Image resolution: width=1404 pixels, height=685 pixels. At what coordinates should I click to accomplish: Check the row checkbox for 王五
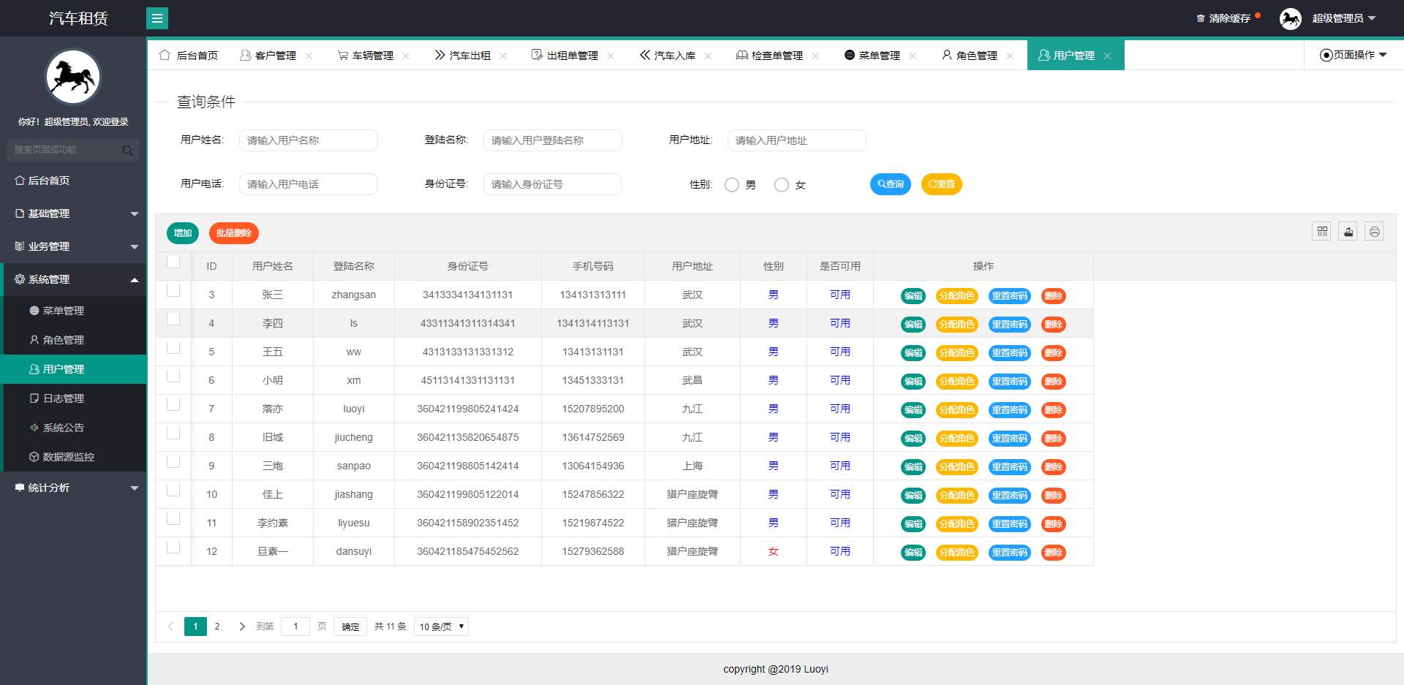click(x=173, y=347)
